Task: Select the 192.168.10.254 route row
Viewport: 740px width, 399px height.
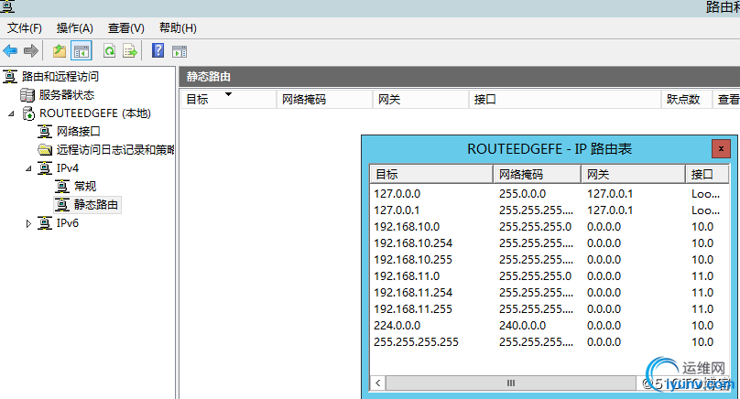Action: (x=550, y=243)
